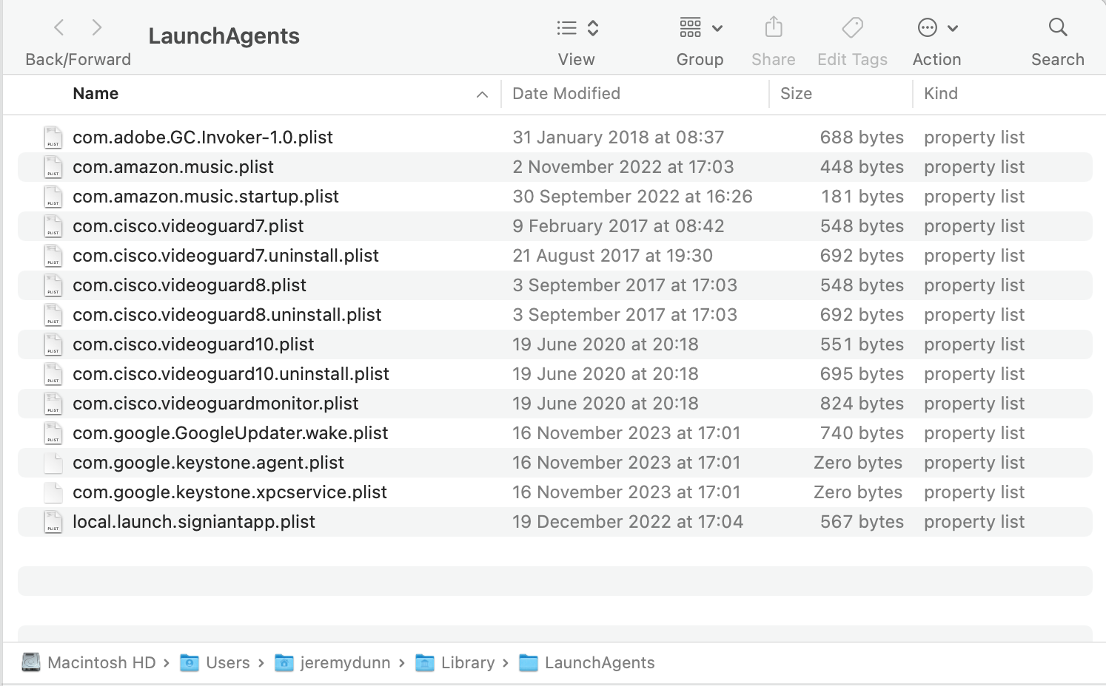Screen dimensions: 1106x686
Task: Sort by the Name column header
Action: point(95,94)
